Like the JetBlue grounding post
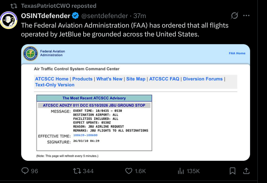The height and width of the screenshot is (183, 267). 129,171
